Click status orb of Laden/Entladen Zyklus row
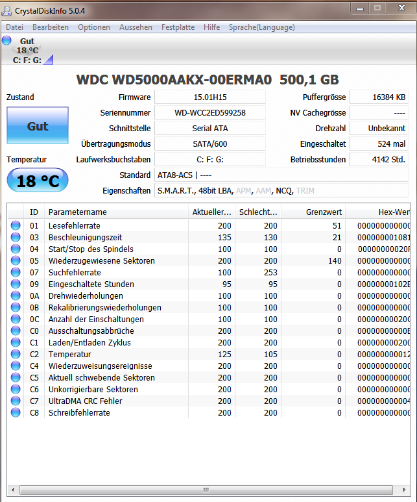The width and height of the screenshot is (417, 502). tap(16, 342)
